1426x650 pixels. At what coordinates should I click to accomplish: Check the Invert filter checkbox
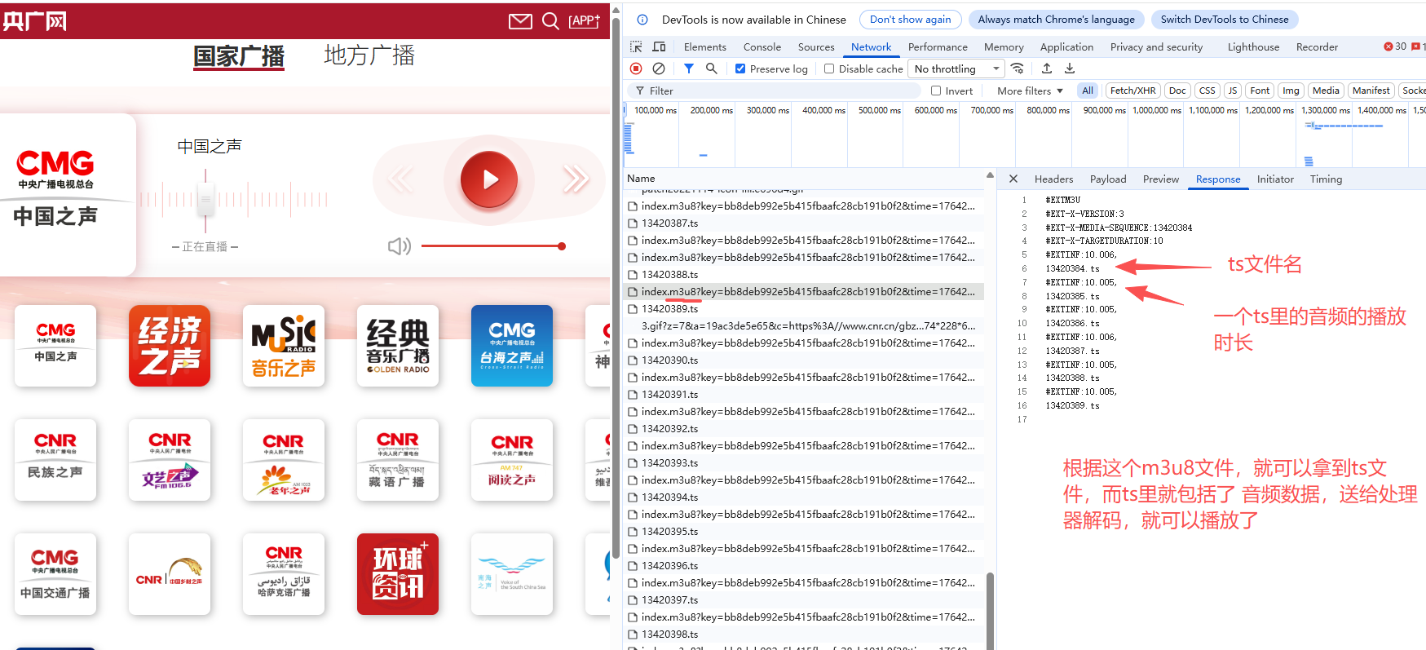tap(936, 91)
